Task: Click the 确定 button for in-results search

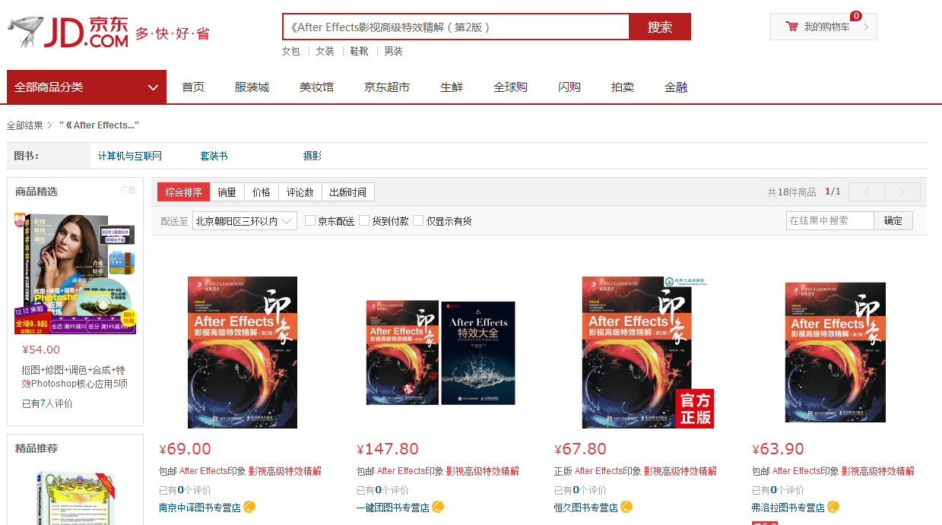Action: click(893, 220)
